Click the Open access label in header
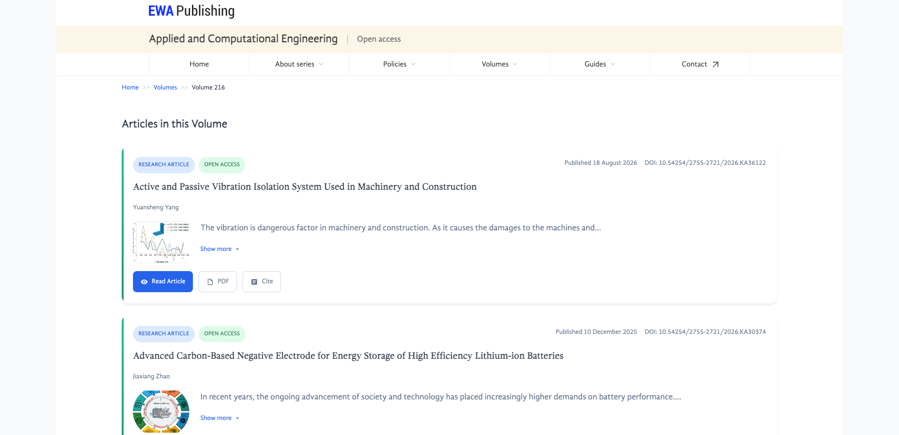The image size is (899, 435). click(379, 39)
